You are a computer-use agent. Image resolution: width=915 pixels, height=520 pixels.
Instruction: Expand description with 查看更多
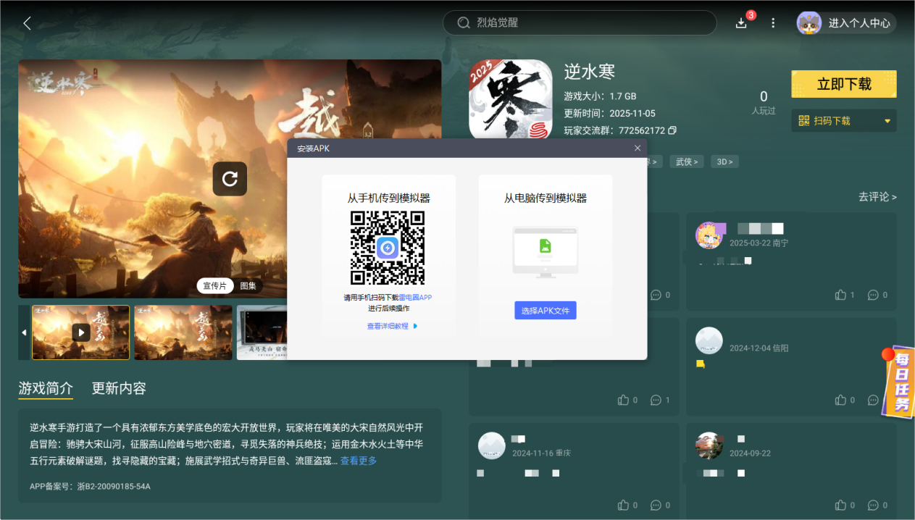click(359, 461)
